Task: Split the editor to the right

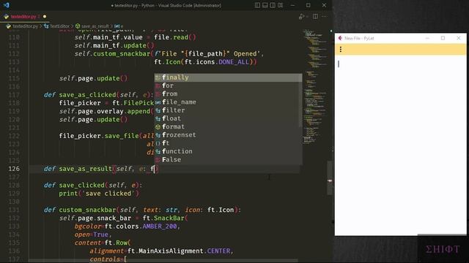Action: pos(315,17)
